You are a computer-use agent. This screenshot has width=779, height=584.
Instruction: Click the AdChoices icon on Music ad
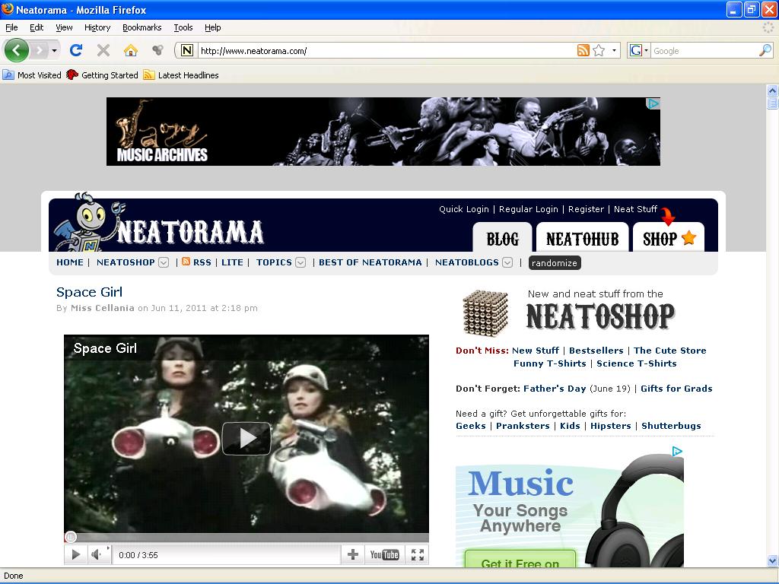676,451
